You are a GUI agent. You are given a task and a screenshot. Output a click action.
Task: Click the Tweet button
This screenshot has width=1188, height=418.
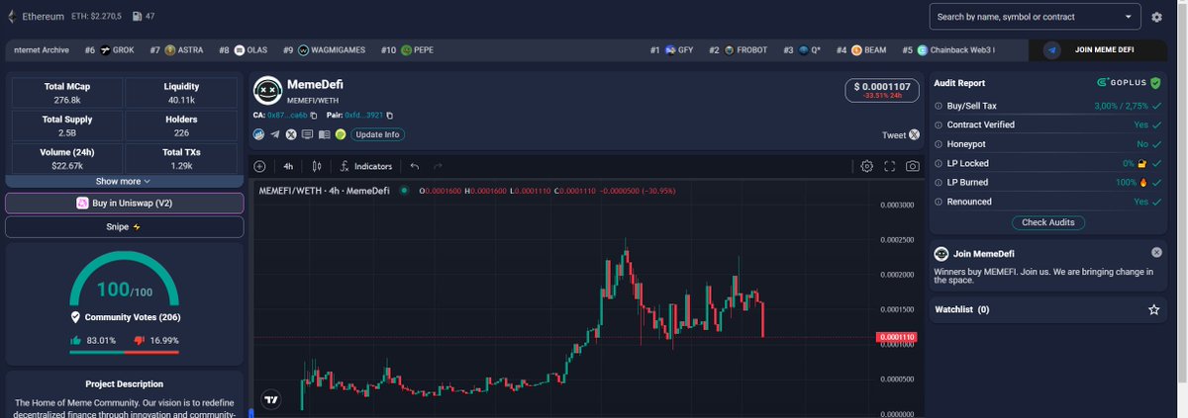900,135
